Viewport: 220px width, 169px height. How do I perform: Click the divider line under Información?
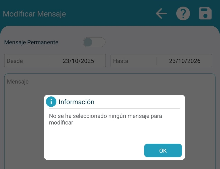(114, 109)
